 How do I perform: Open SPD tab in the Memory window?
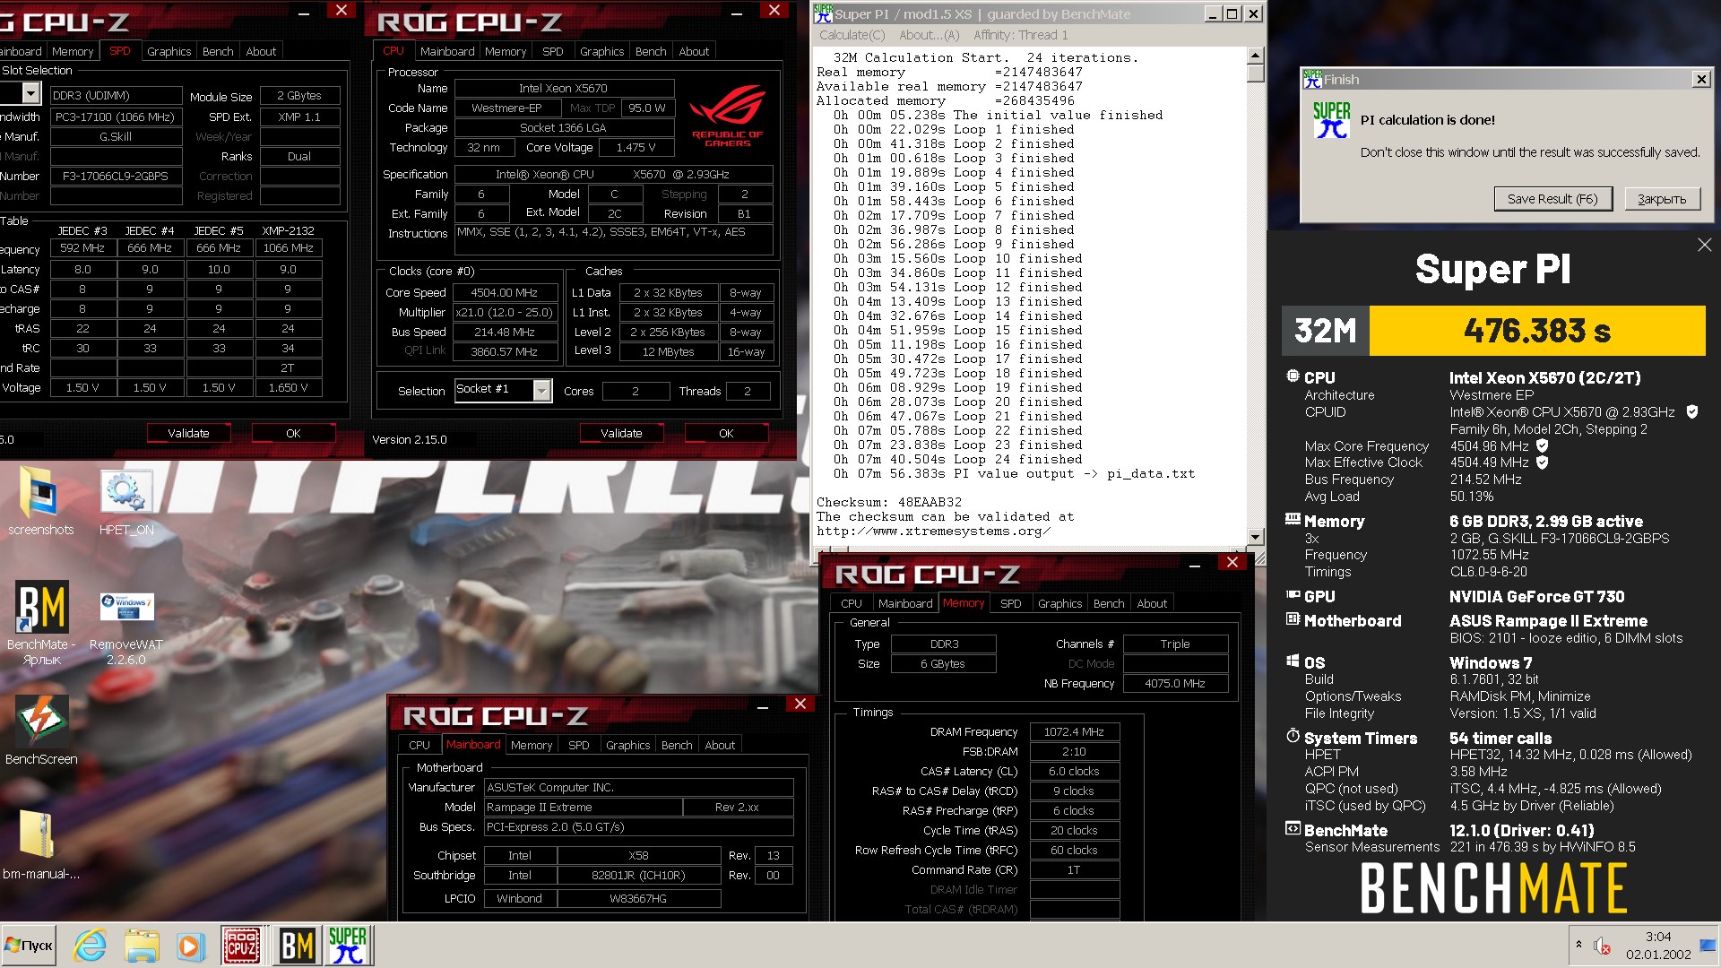[1010, 603]
